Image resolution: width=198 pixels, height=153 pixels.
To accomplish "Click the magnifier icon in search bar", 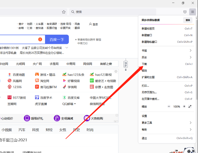I will (x=73, y=12).
